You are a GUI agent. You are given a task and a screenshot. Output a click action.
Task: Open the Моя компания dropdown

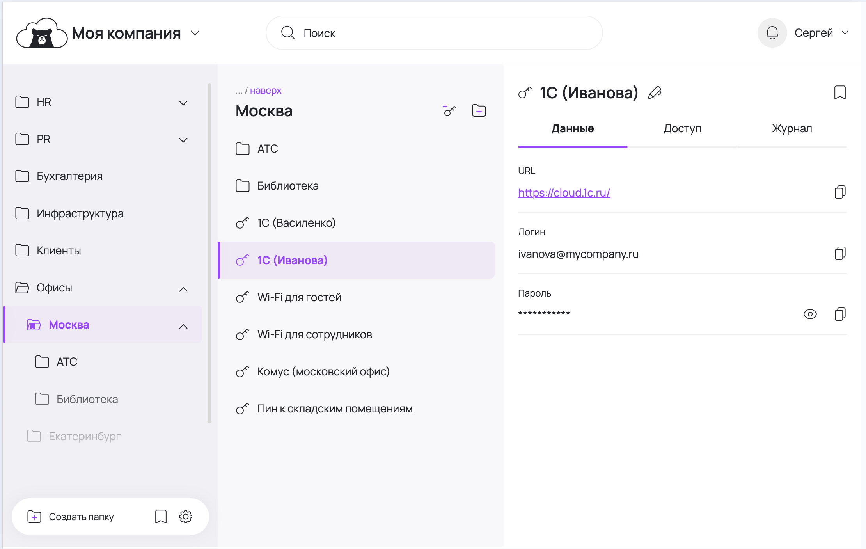point(195,33)
